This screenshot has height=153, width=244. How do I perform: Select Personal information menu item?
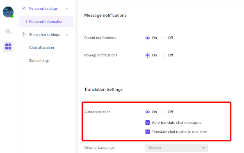[46, 22]
